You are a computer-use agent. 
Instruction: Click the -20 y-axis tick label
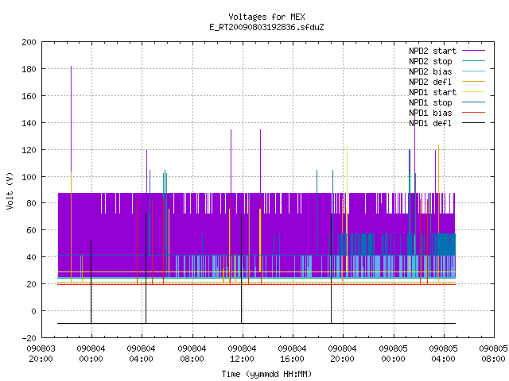(29, 337)
